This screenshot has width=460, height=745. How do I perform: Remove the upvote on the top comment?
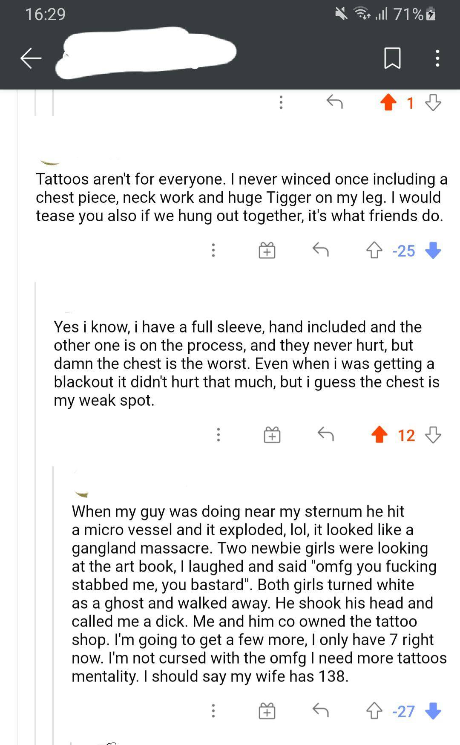click(x=388, y=102)
